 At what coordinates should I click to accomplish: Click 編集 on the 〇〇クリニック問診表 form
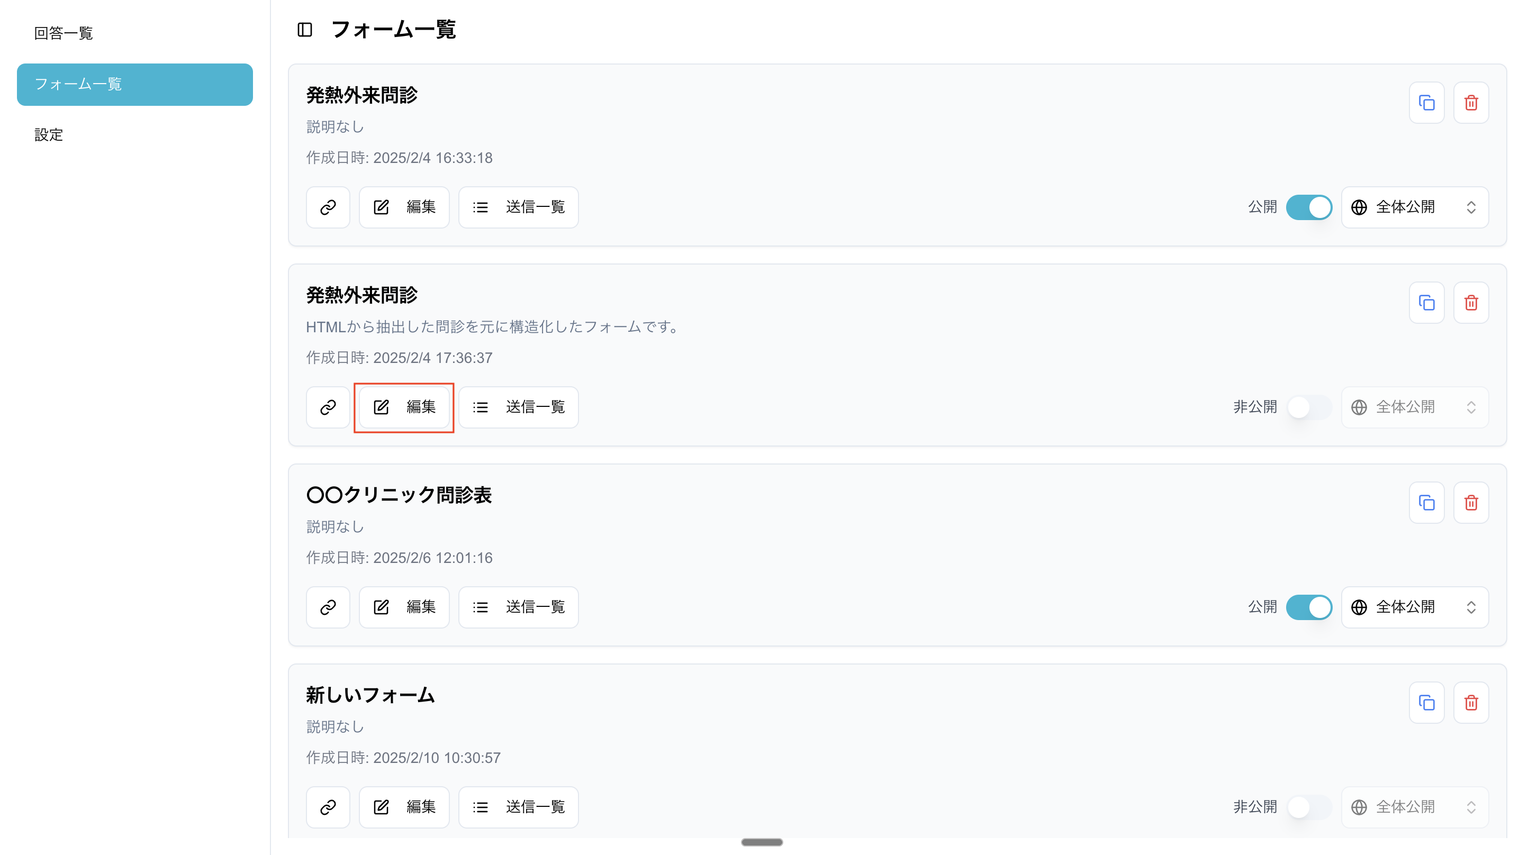coord(404,607)
